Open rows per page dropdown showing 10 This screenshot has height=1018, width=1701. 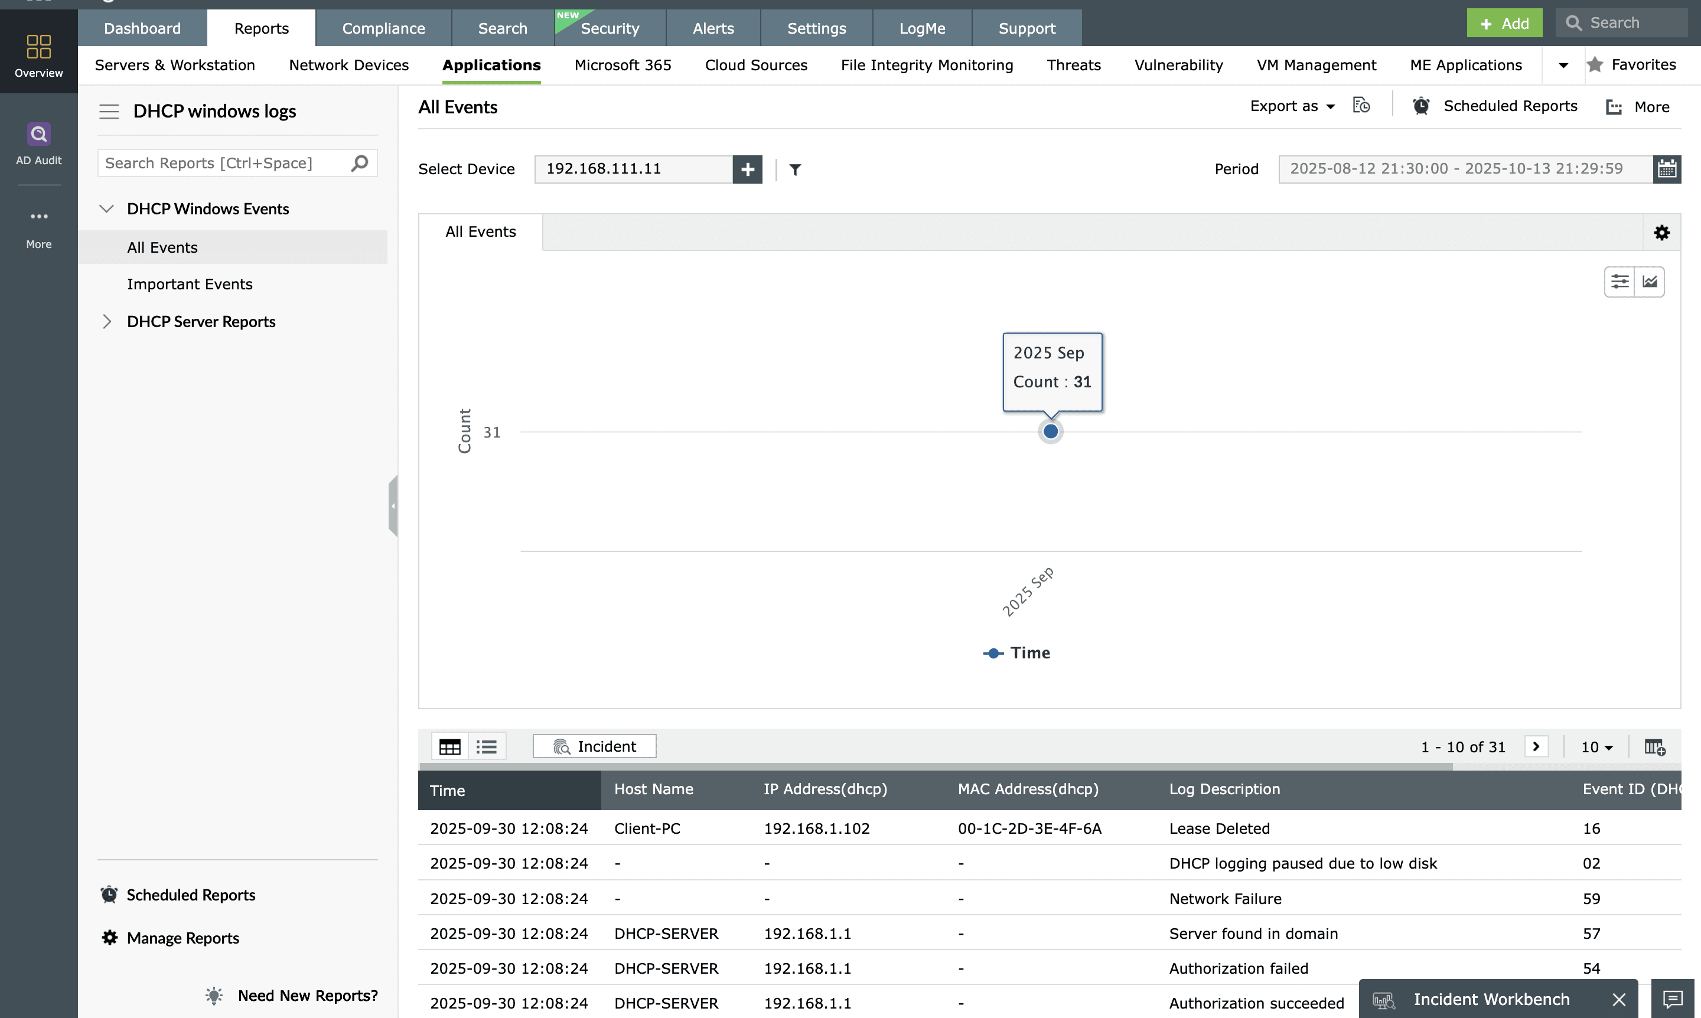[1596, 747]
